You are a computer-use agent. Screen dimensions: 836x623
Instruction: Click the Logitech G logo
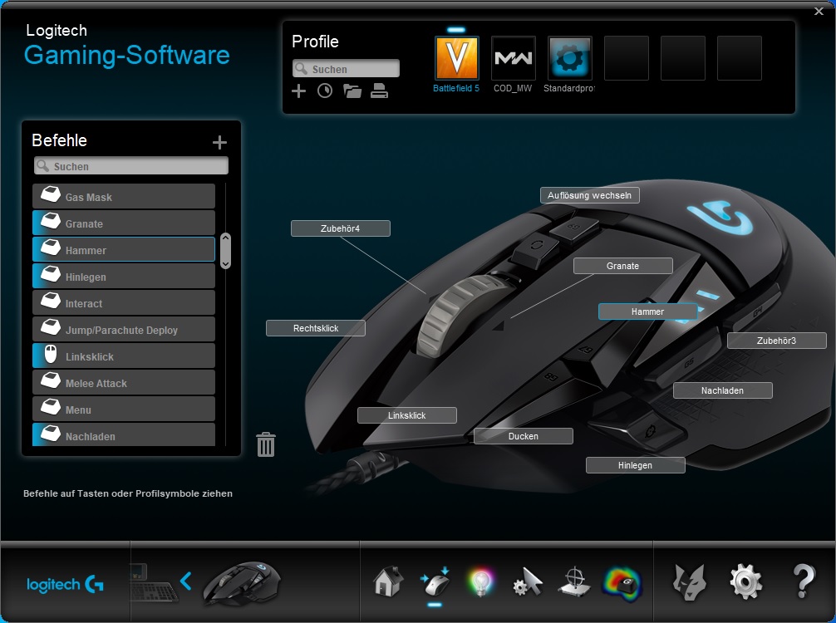[x=65, y=585]
